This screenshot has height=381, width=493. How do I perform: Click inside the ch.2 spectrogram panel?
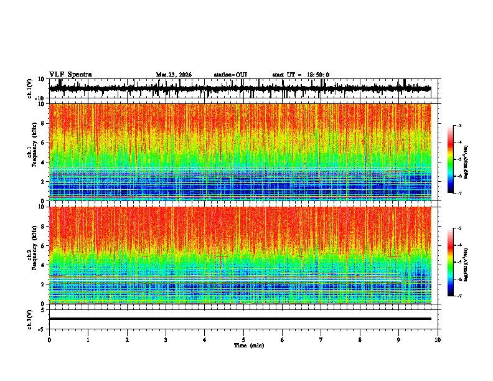[x=240, y=255]
